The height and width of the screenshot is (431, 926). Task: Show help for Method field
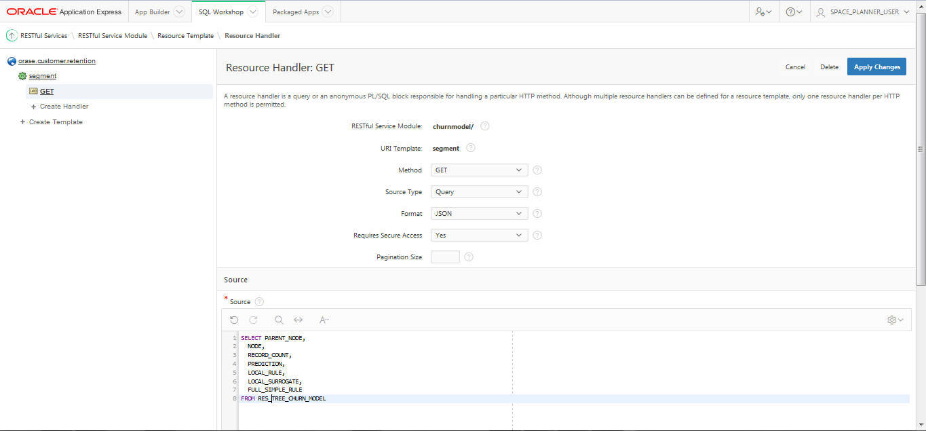[x=537, y=170]
